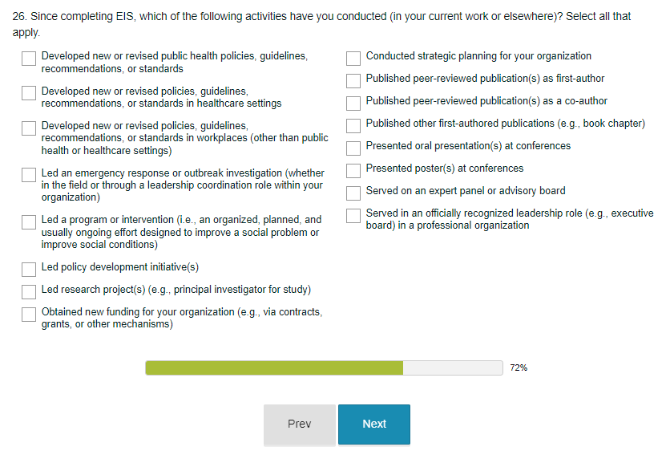Image resolution: width=670 pixels, height=459 pixels.
Task: Check 'Led policy development initiative(s)'
Action: (29, 268)
